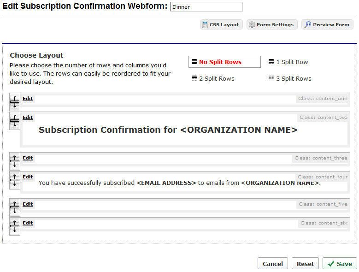Select the No Split Rows layout
Viewport: 359px width, 272px height.
point(224,62)
